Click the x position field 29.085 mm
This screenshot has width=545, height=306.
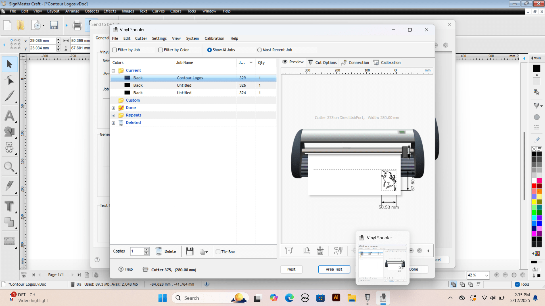click(43, 41)
